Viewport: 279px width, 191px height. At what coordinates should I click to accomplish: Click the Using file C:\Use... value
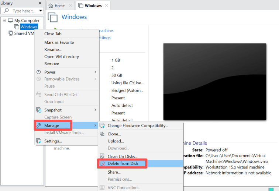pos(128,83)
